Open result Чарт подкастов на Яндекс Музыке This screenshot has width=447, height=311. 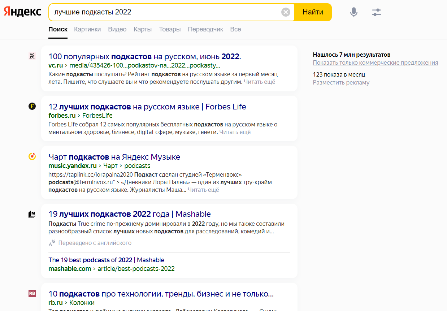tap(114, 157)
